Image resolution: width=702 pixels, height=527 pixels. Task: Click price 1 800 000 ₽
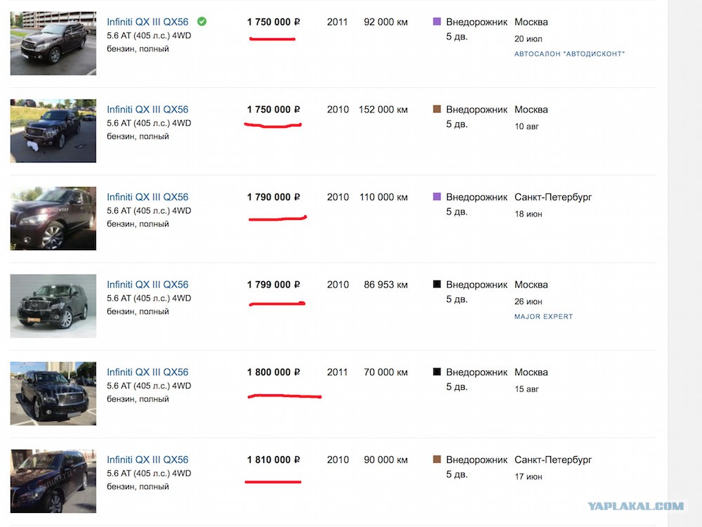pyautogui.click(x=274, y=372)
